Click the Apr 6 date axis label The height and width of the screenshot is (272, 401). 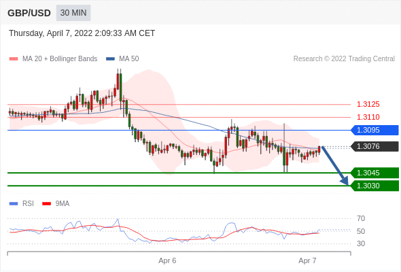pyautogui.click(x=167, y=260)
